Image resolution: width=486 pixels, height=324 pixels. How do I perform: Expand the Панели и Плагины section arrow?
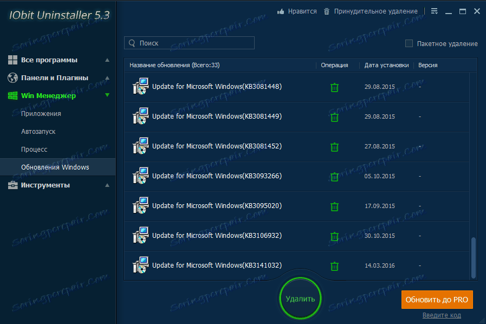pyautogui.click(x=107, y=78)
